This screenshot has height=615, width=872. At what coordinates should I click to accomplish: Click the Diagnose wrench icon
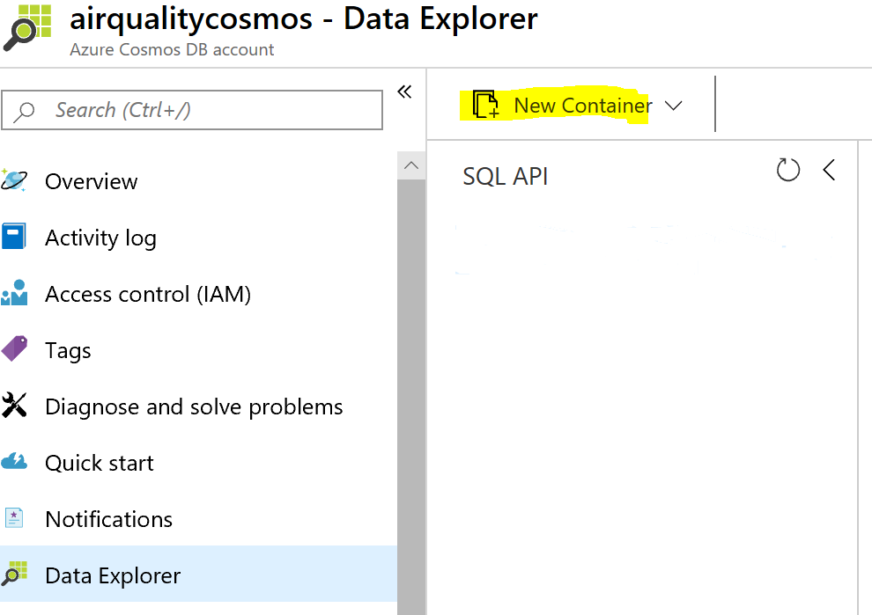[14, 406]
